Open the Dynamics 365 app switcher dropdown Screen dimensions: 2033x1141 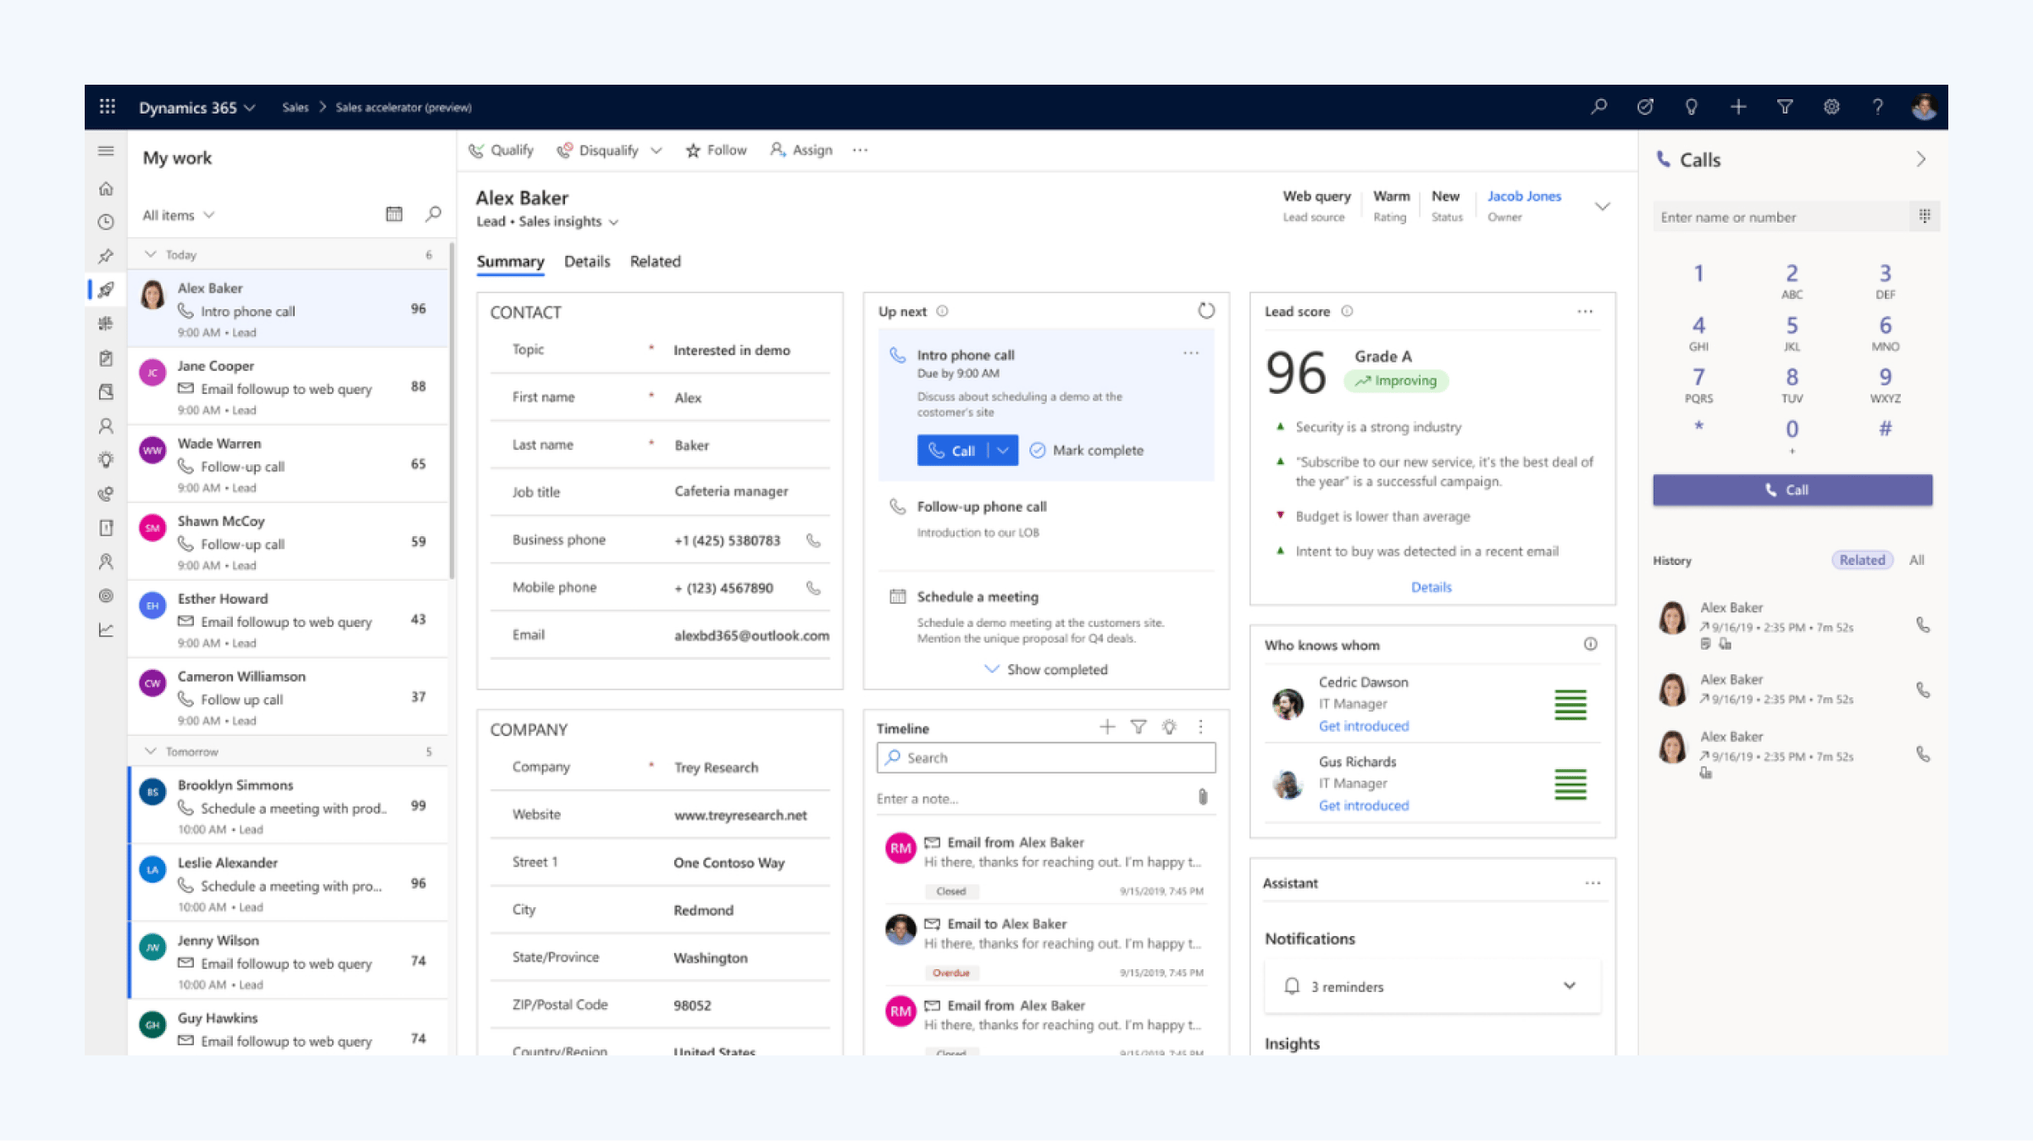pyautogui.click(x=197, y=108)
